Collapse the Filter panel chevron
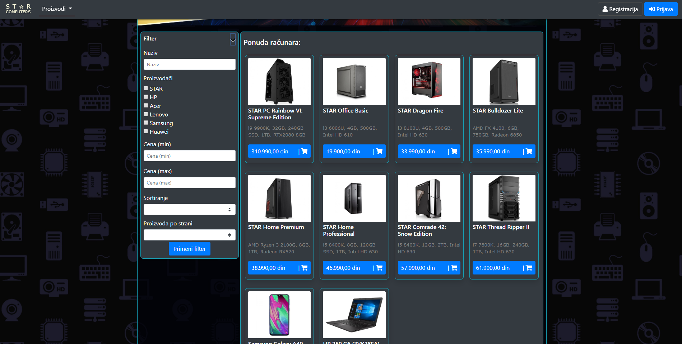This screenshot has height=344, width=682. [233, 39]
